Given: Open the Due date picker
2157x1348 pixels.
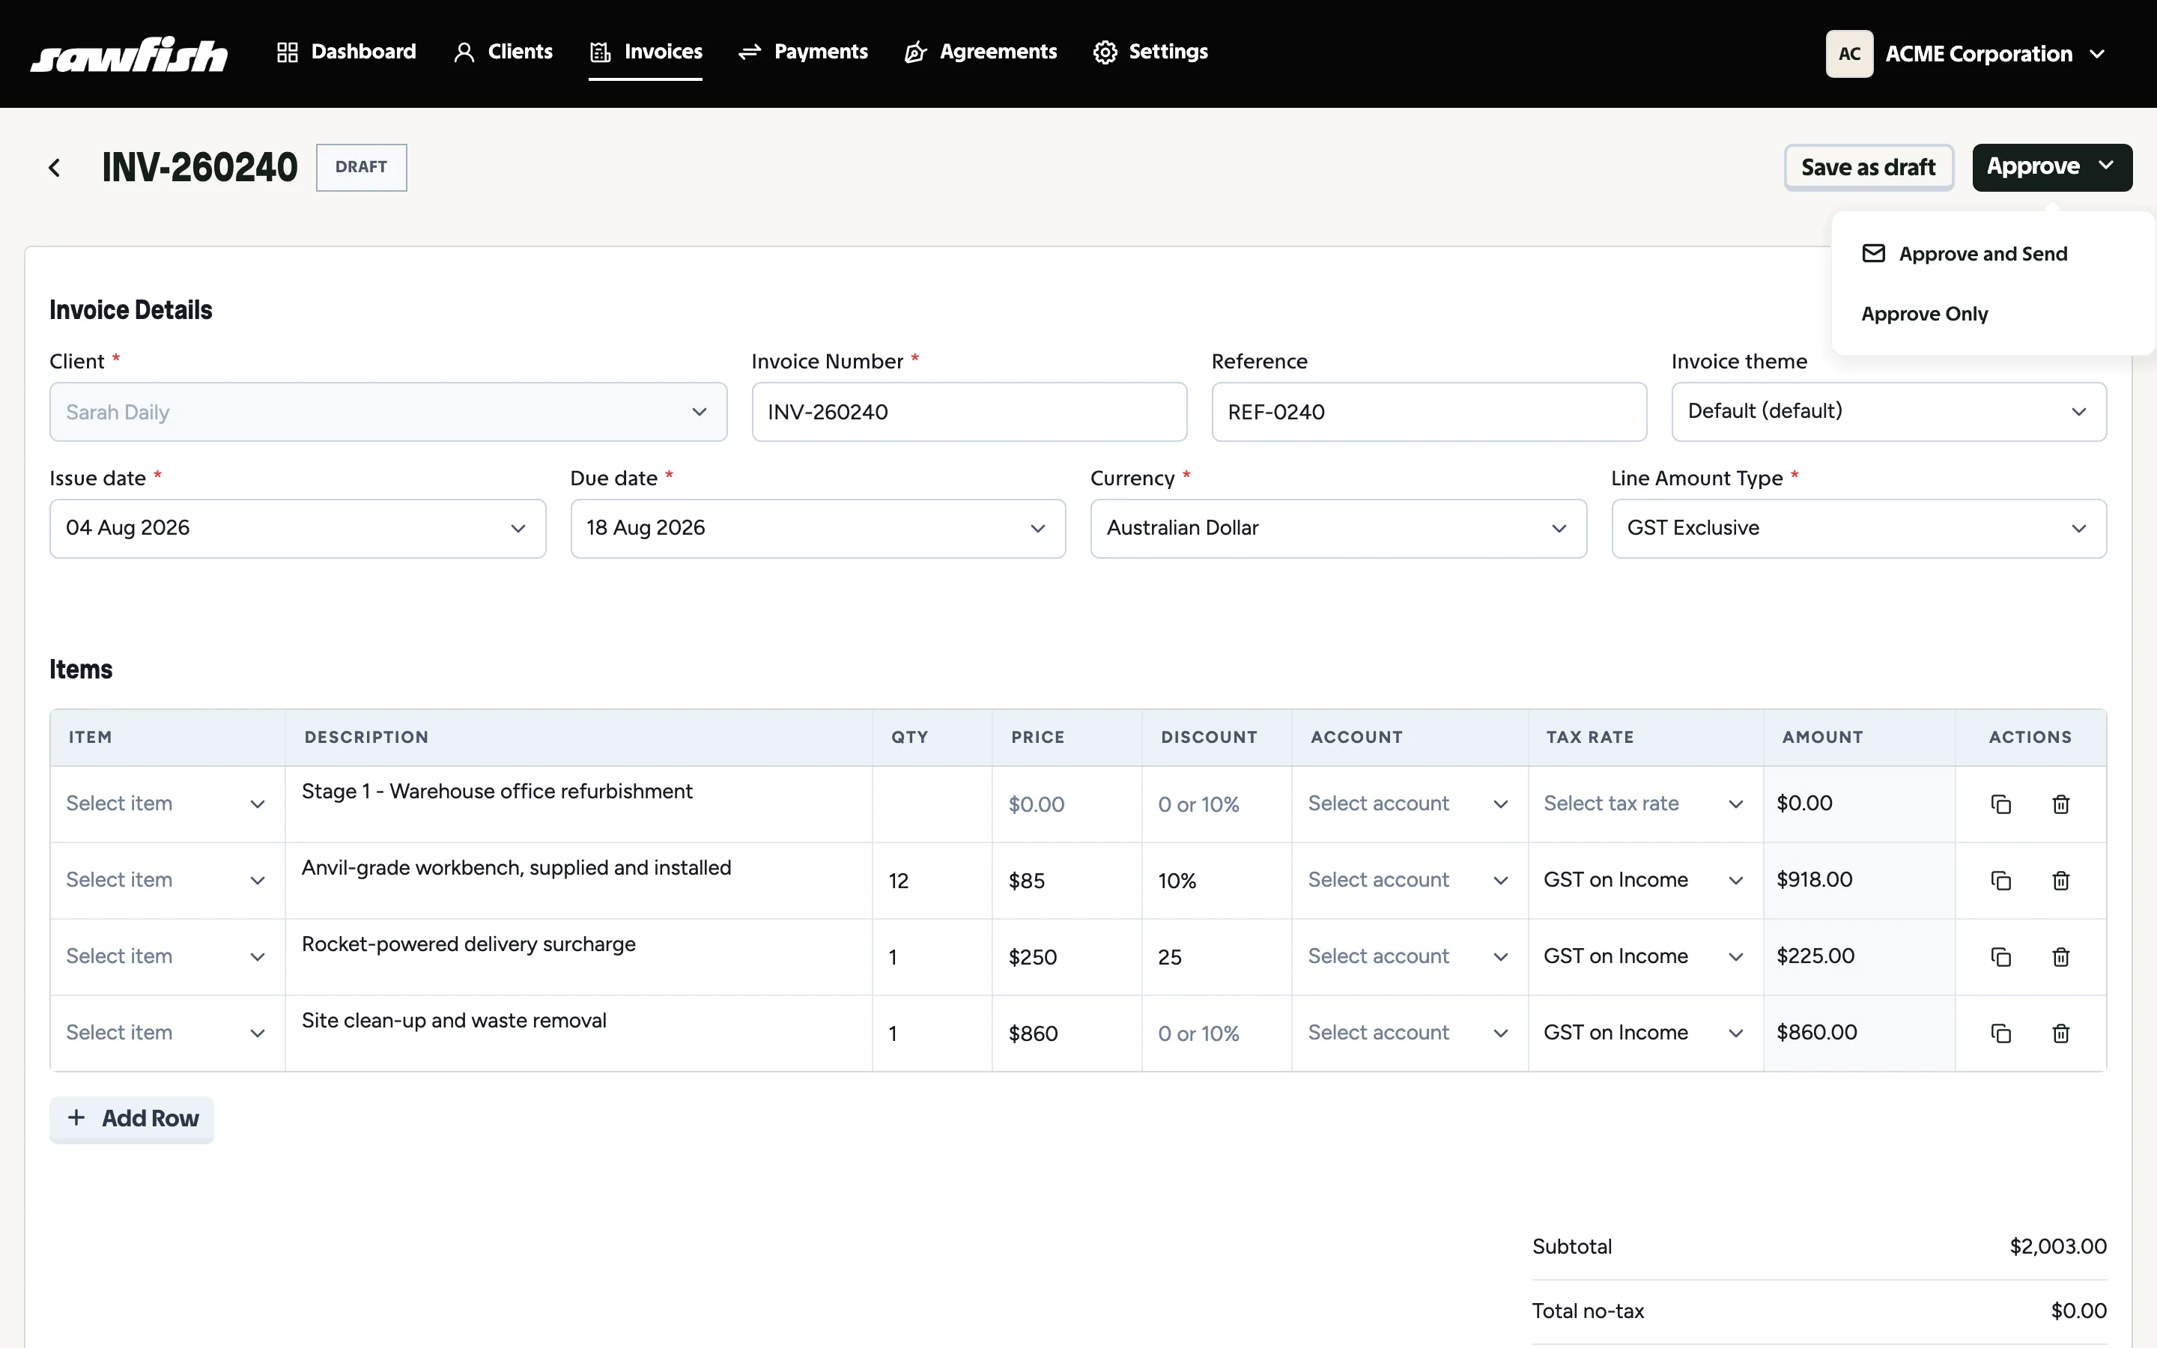Looking at the screenshot, I should [817, 529].
